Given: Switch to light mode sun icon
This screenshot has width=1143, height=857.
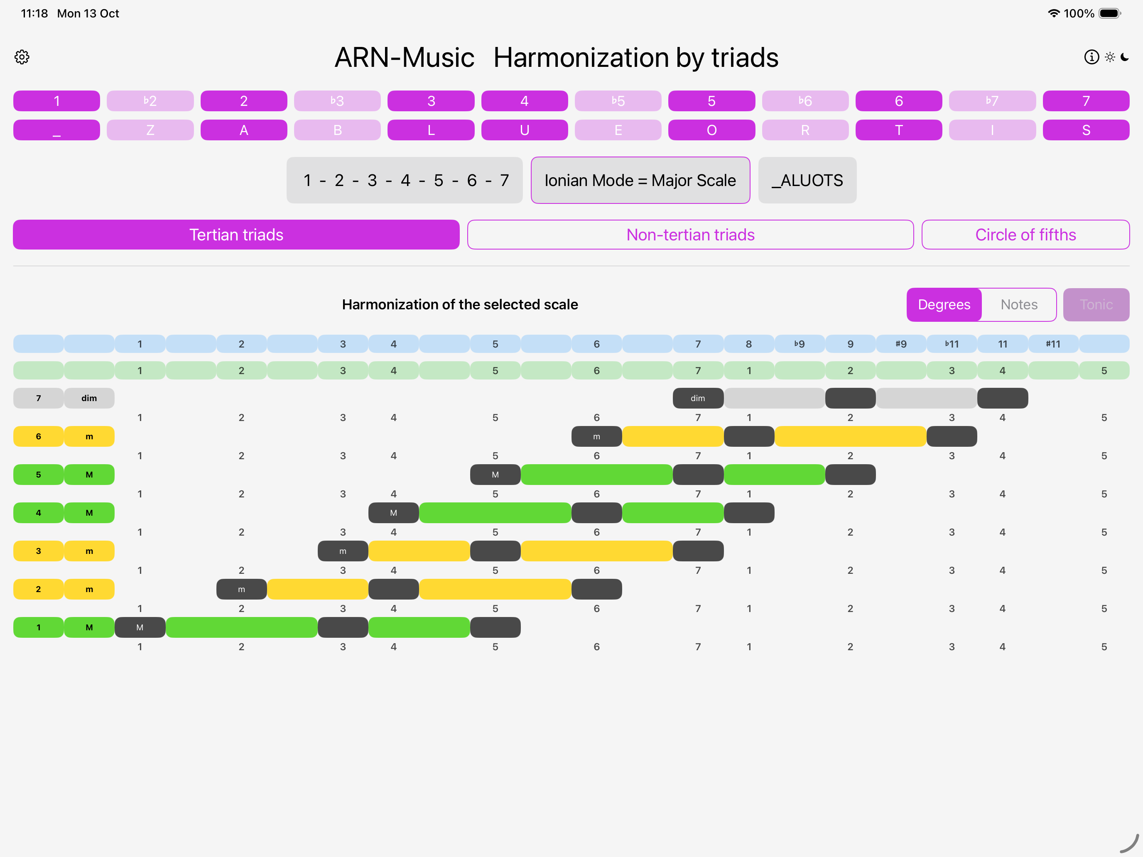Looking at the screenshot, I should tap(1109, 57).
